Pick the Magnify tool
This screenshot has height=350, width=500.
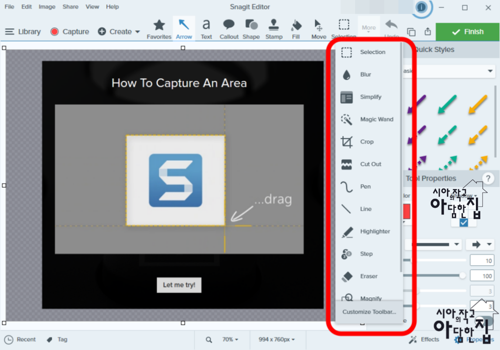coord(368,297)
